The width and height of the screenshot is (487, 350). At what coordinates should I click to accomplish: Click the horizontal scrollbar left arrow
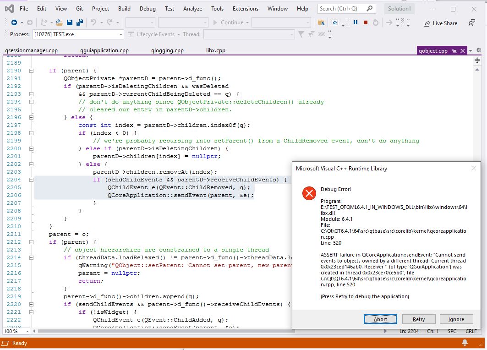(34, 331)
